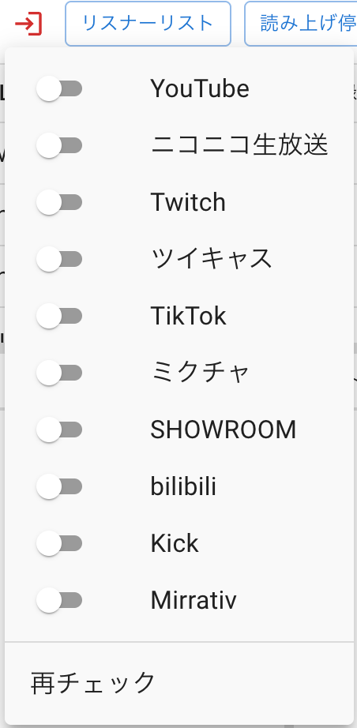Click the YouTube text label

[200, 88]
